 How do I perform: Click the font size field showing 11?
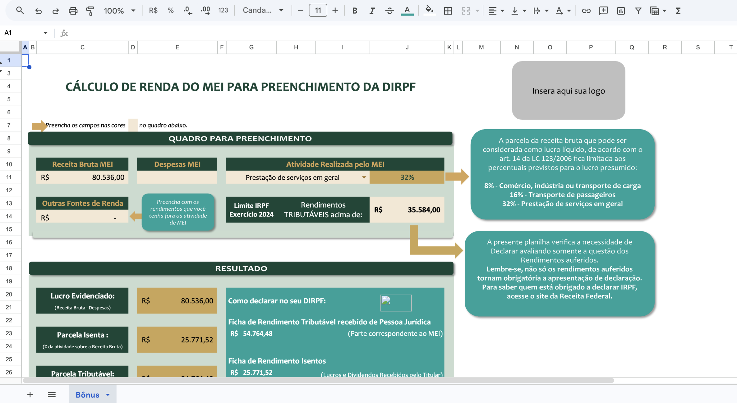click(x=318, y=11)
